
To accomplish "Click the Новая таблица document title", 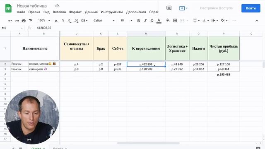I will click(x=32, y=6).
